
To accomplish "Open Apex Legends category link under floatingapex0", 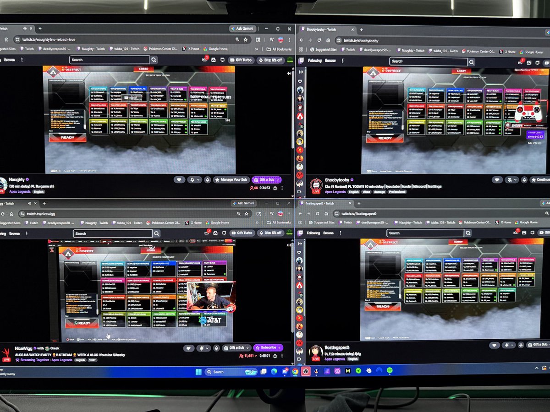I will point(335,359).
